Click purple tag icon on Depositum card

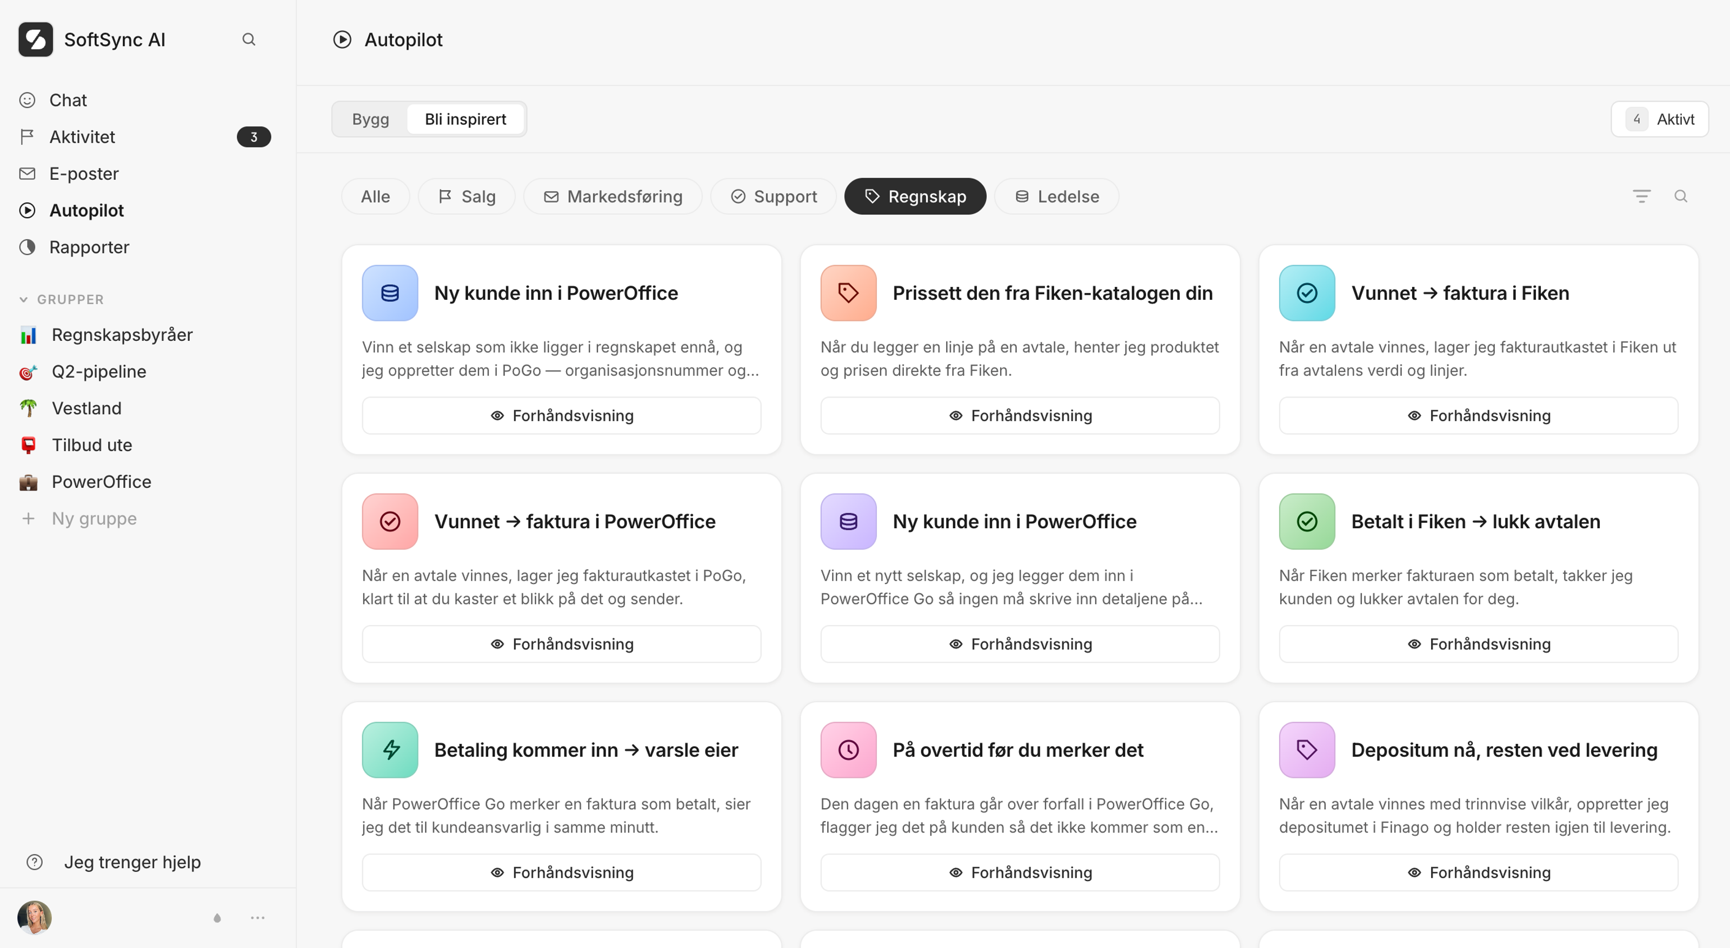(x=1308, y=750)
